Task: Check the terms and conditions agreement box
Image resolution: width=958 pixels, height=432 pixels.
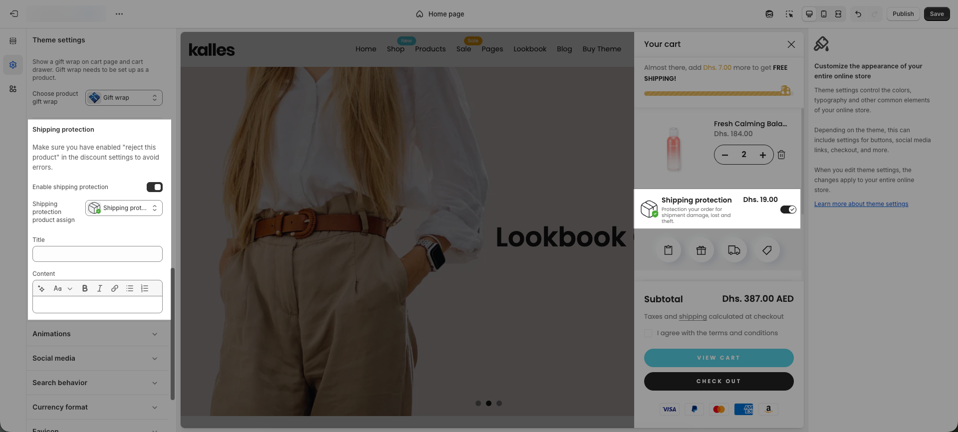Action: (648, 333)
